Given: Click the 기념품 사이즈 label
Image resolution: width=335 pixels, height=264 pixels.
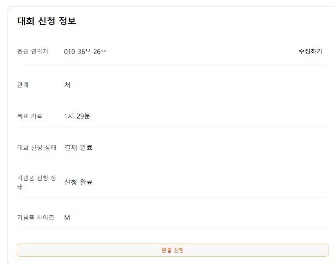Looking at the screenshot, I should (36, 217).
